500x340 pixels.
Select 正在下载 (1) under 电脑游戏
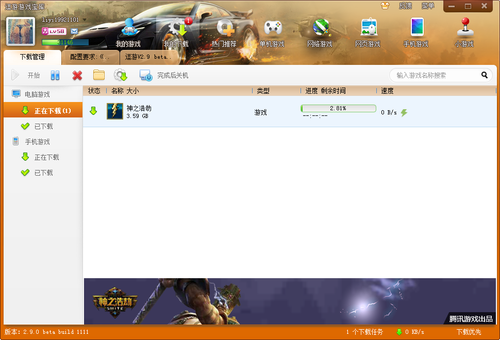pos(43,111)
